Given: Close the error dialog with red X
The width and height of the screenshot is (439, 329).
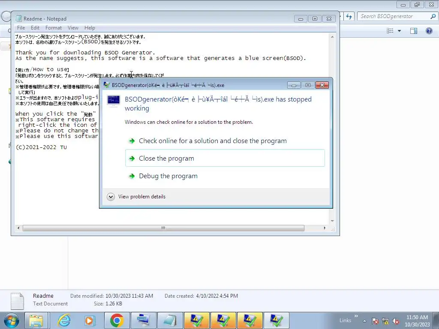Looking at the screenshot, I should tap(322, 85).
